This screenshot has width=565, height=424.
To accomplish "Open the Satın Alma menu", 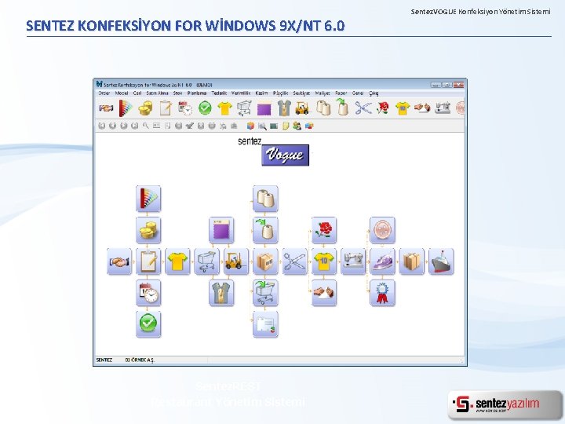I will pos(157,93).
